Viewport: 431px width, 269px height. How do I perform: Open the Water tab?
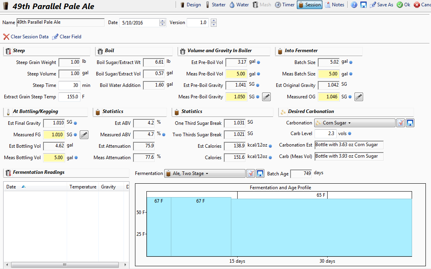tap(239, 5)
